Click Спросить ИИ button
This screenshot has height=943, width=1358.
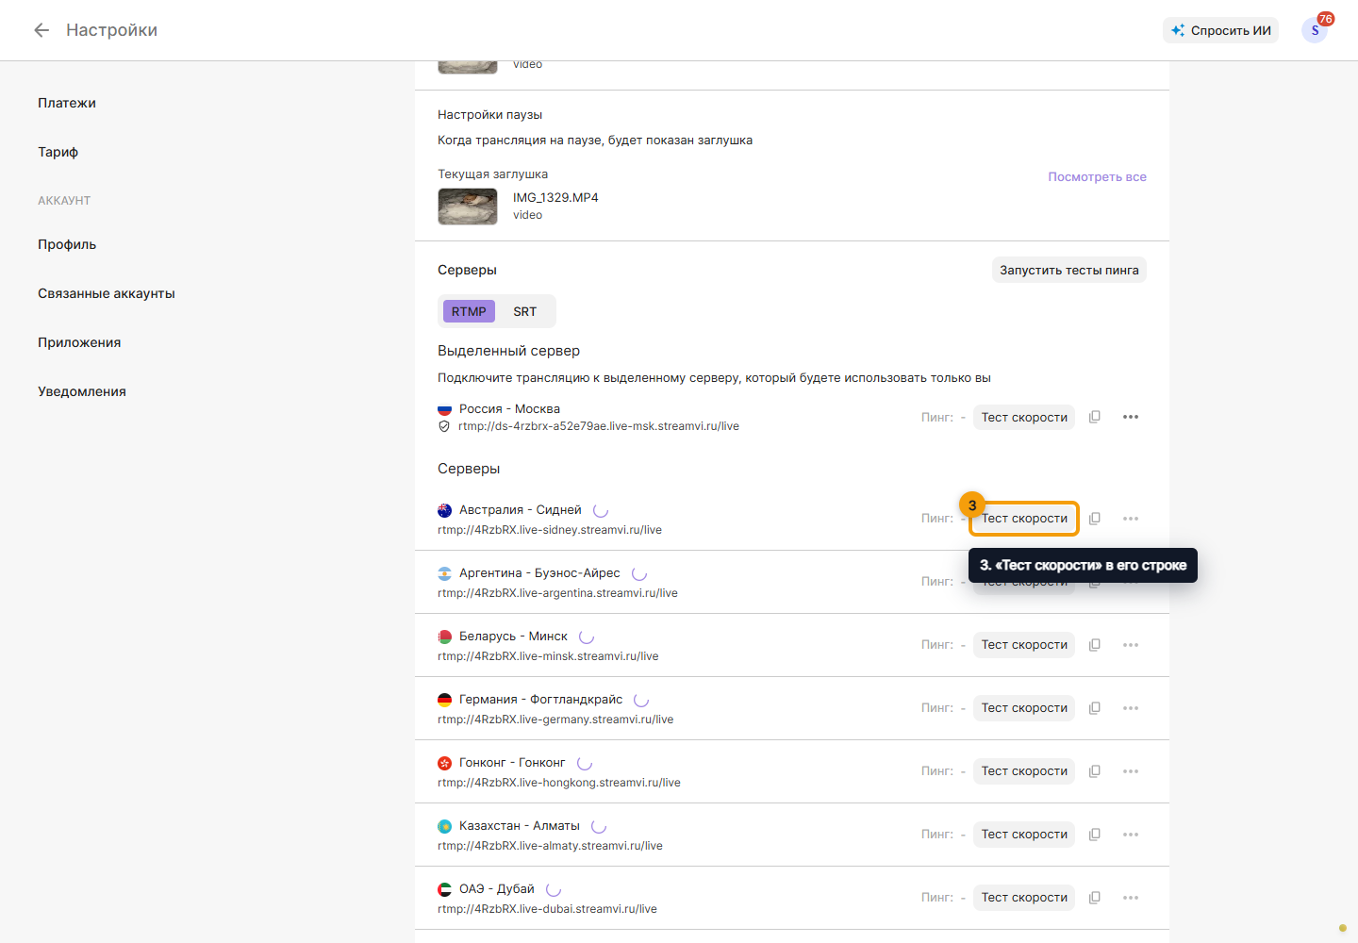(x=1220, y=30)
